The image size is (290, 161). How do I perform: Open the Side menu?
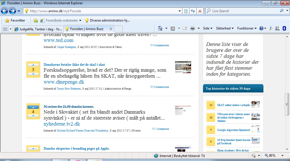tap(208, 28)
